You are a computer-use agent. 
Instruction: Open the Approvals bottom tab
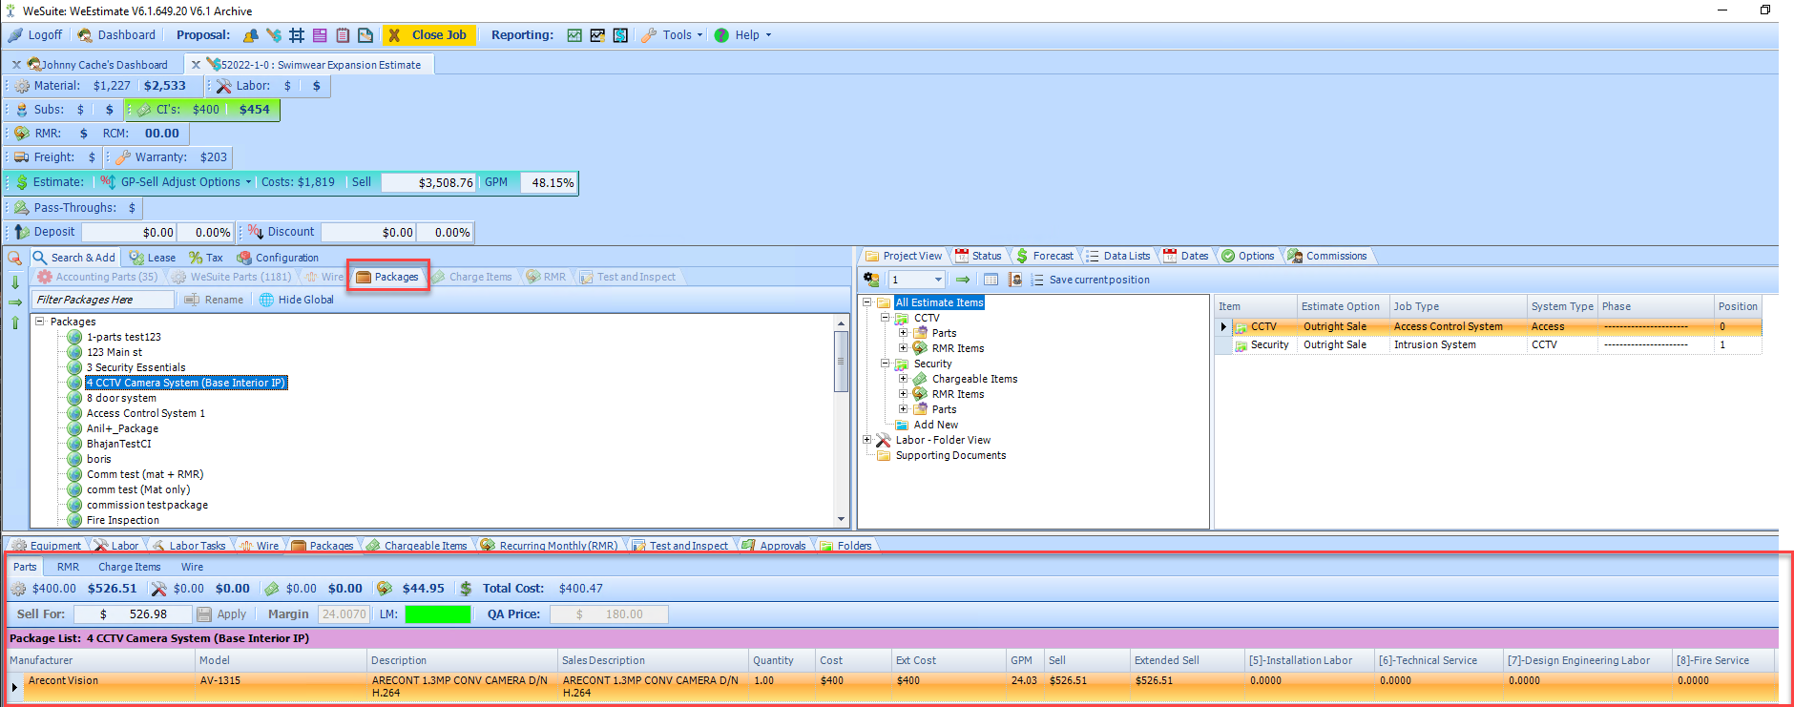point(774,546)
